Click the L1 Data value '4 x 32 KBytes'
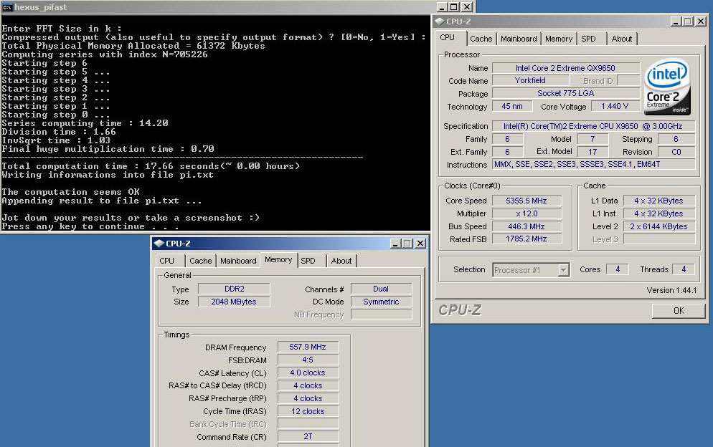713x447 pixels. [659, 201]
